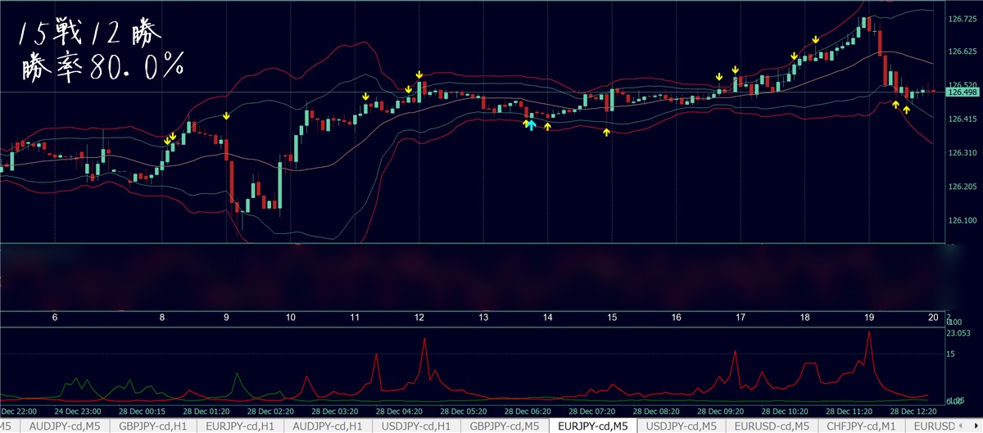The width and height of the screenshot is (983, 433).
Task: Click the current price label 126.498
Action: (x=963, y=92)
